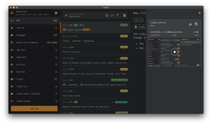Click the New tag button

34,109
